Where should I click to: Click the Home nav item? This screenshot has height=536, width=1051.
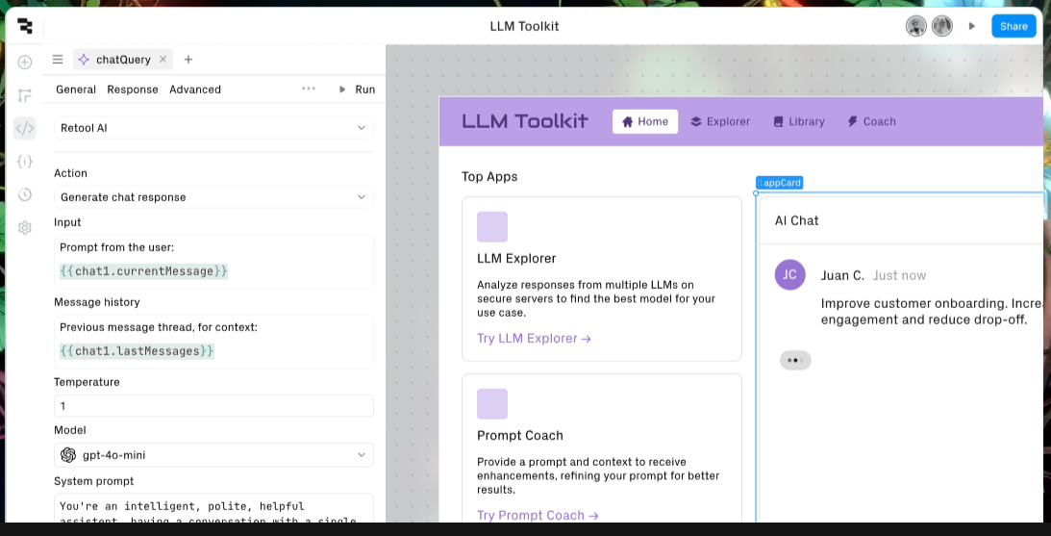[x=645, y=121]
